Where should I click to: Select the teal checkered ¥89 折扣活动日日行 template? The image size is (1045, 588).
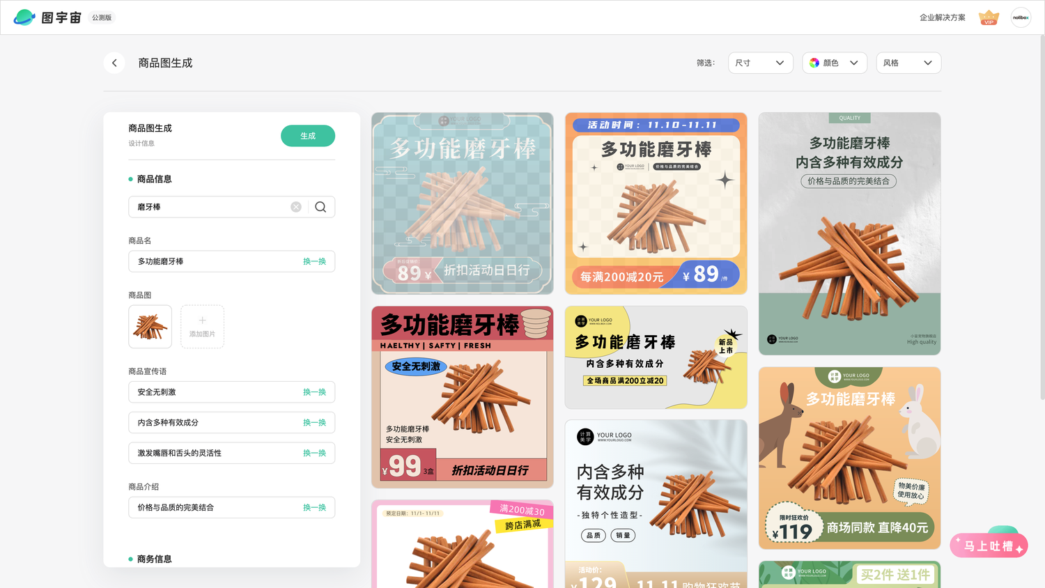[x=463, y=203]
